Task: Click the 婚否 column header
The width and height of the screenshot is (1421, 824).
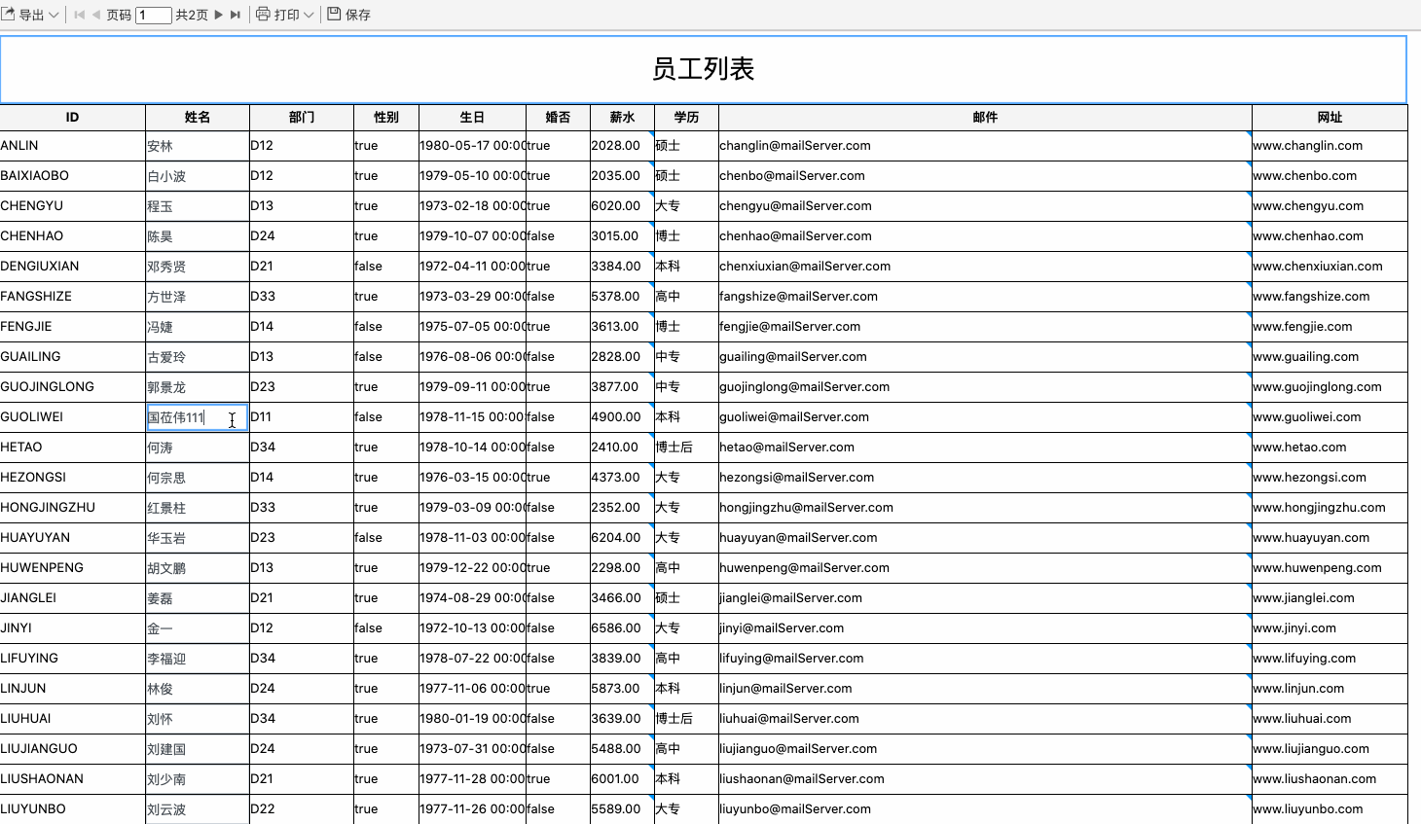Action: point(558,117)
